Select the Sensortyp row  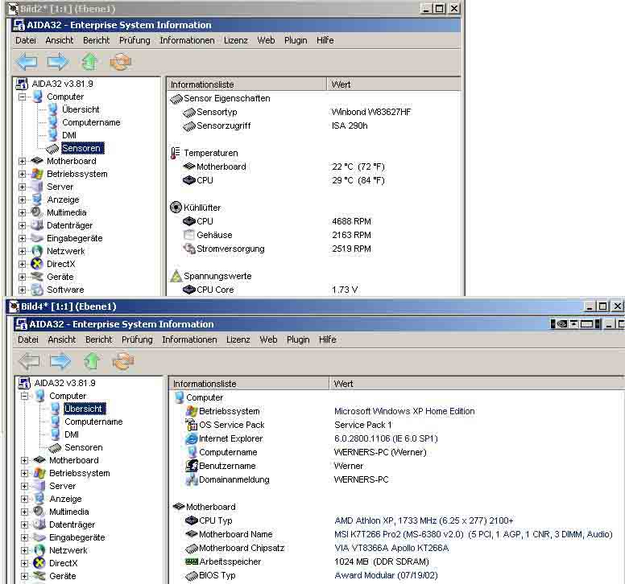pyautogui.click(x=296, y=113)
